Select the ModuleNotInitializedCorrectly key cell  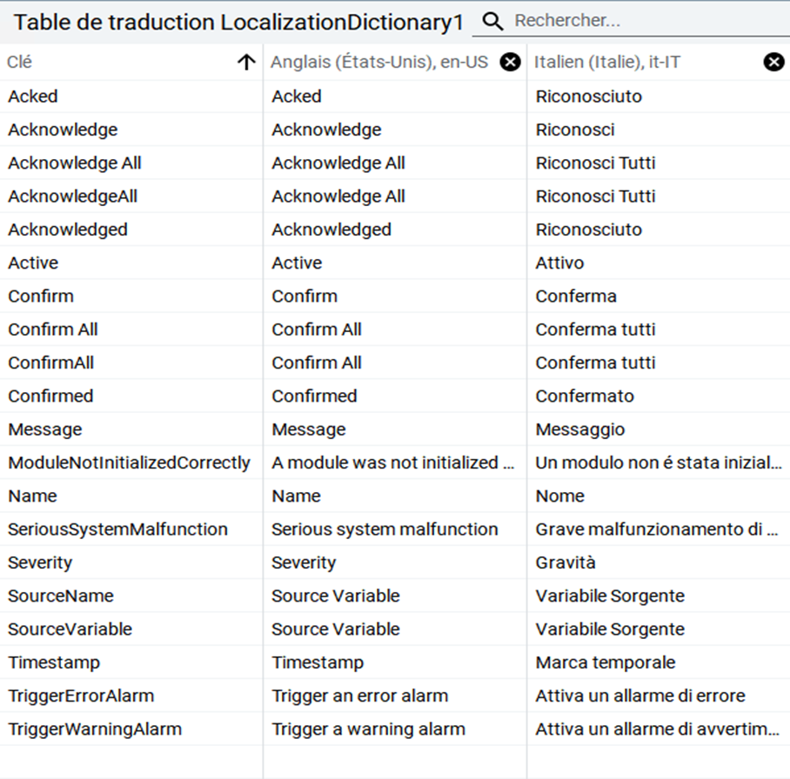pyautogui.click(x=129, y=463)
